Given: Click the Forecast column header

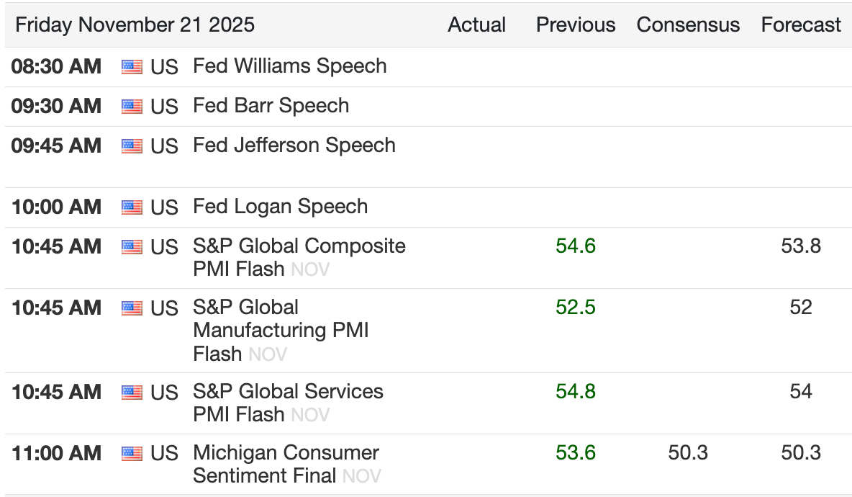Looking at the screenshot, I should tap(801, 24).
